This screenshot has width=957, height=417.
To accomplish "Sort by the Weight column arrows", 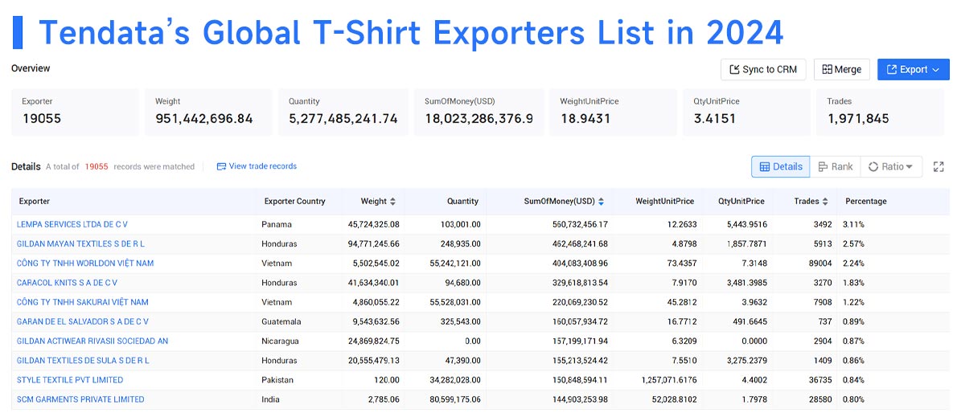I will tap(392, 201).
